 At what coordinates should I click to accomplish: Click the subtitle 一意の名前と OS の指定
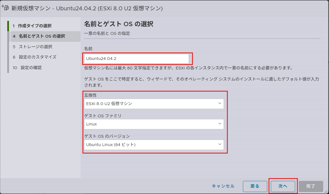pos(107,33)
